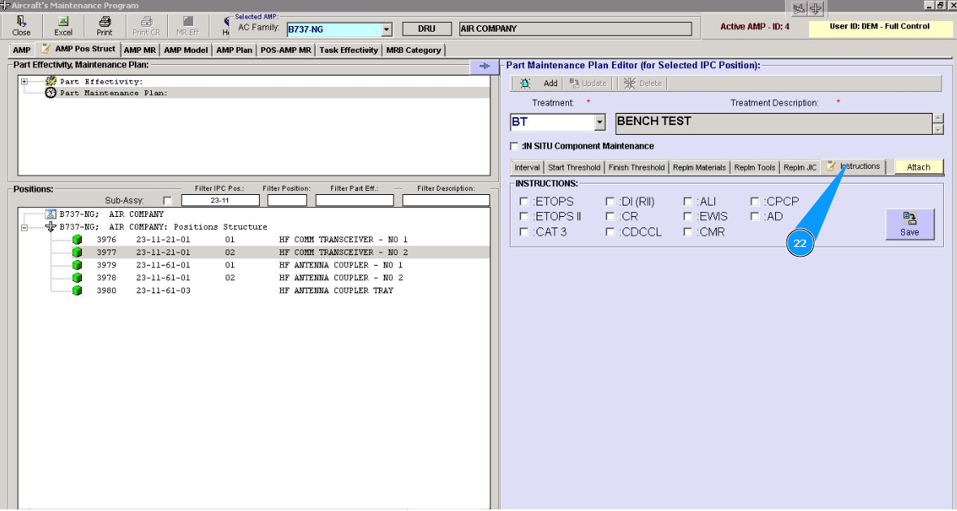The image size is (957, 511).
Task: Open the AC Family dropdown
Action: pyautogui.click(x=386, y=30)
